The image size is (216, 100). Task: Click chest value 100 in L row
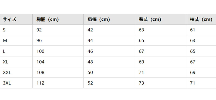(40, 51)
